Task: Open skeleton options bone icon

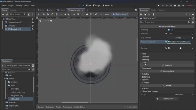Action: pos(96,14)
